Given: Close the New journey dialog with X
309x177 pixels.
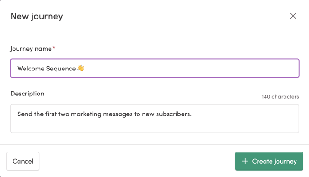Looking at the screenshot, I should 293,16.
